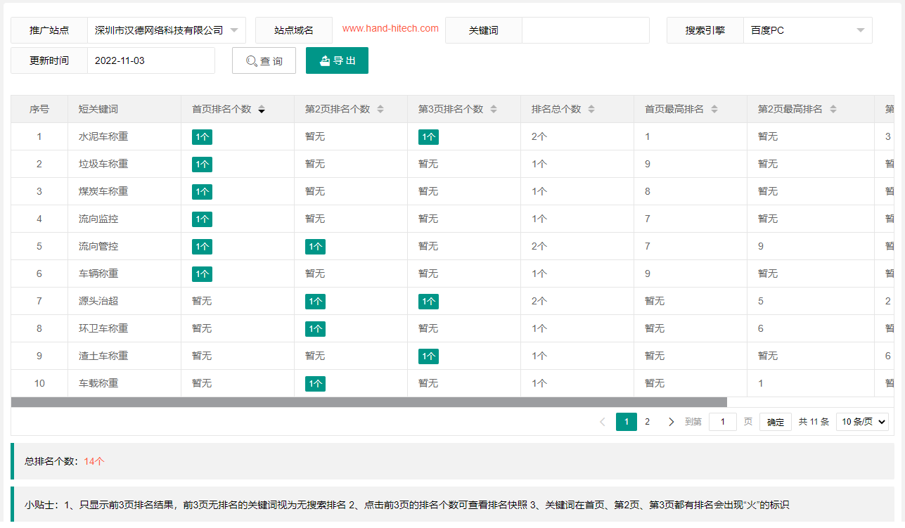Open the 10 条/页 page size dropdown

pyautogui.click(x=862, y=421)
